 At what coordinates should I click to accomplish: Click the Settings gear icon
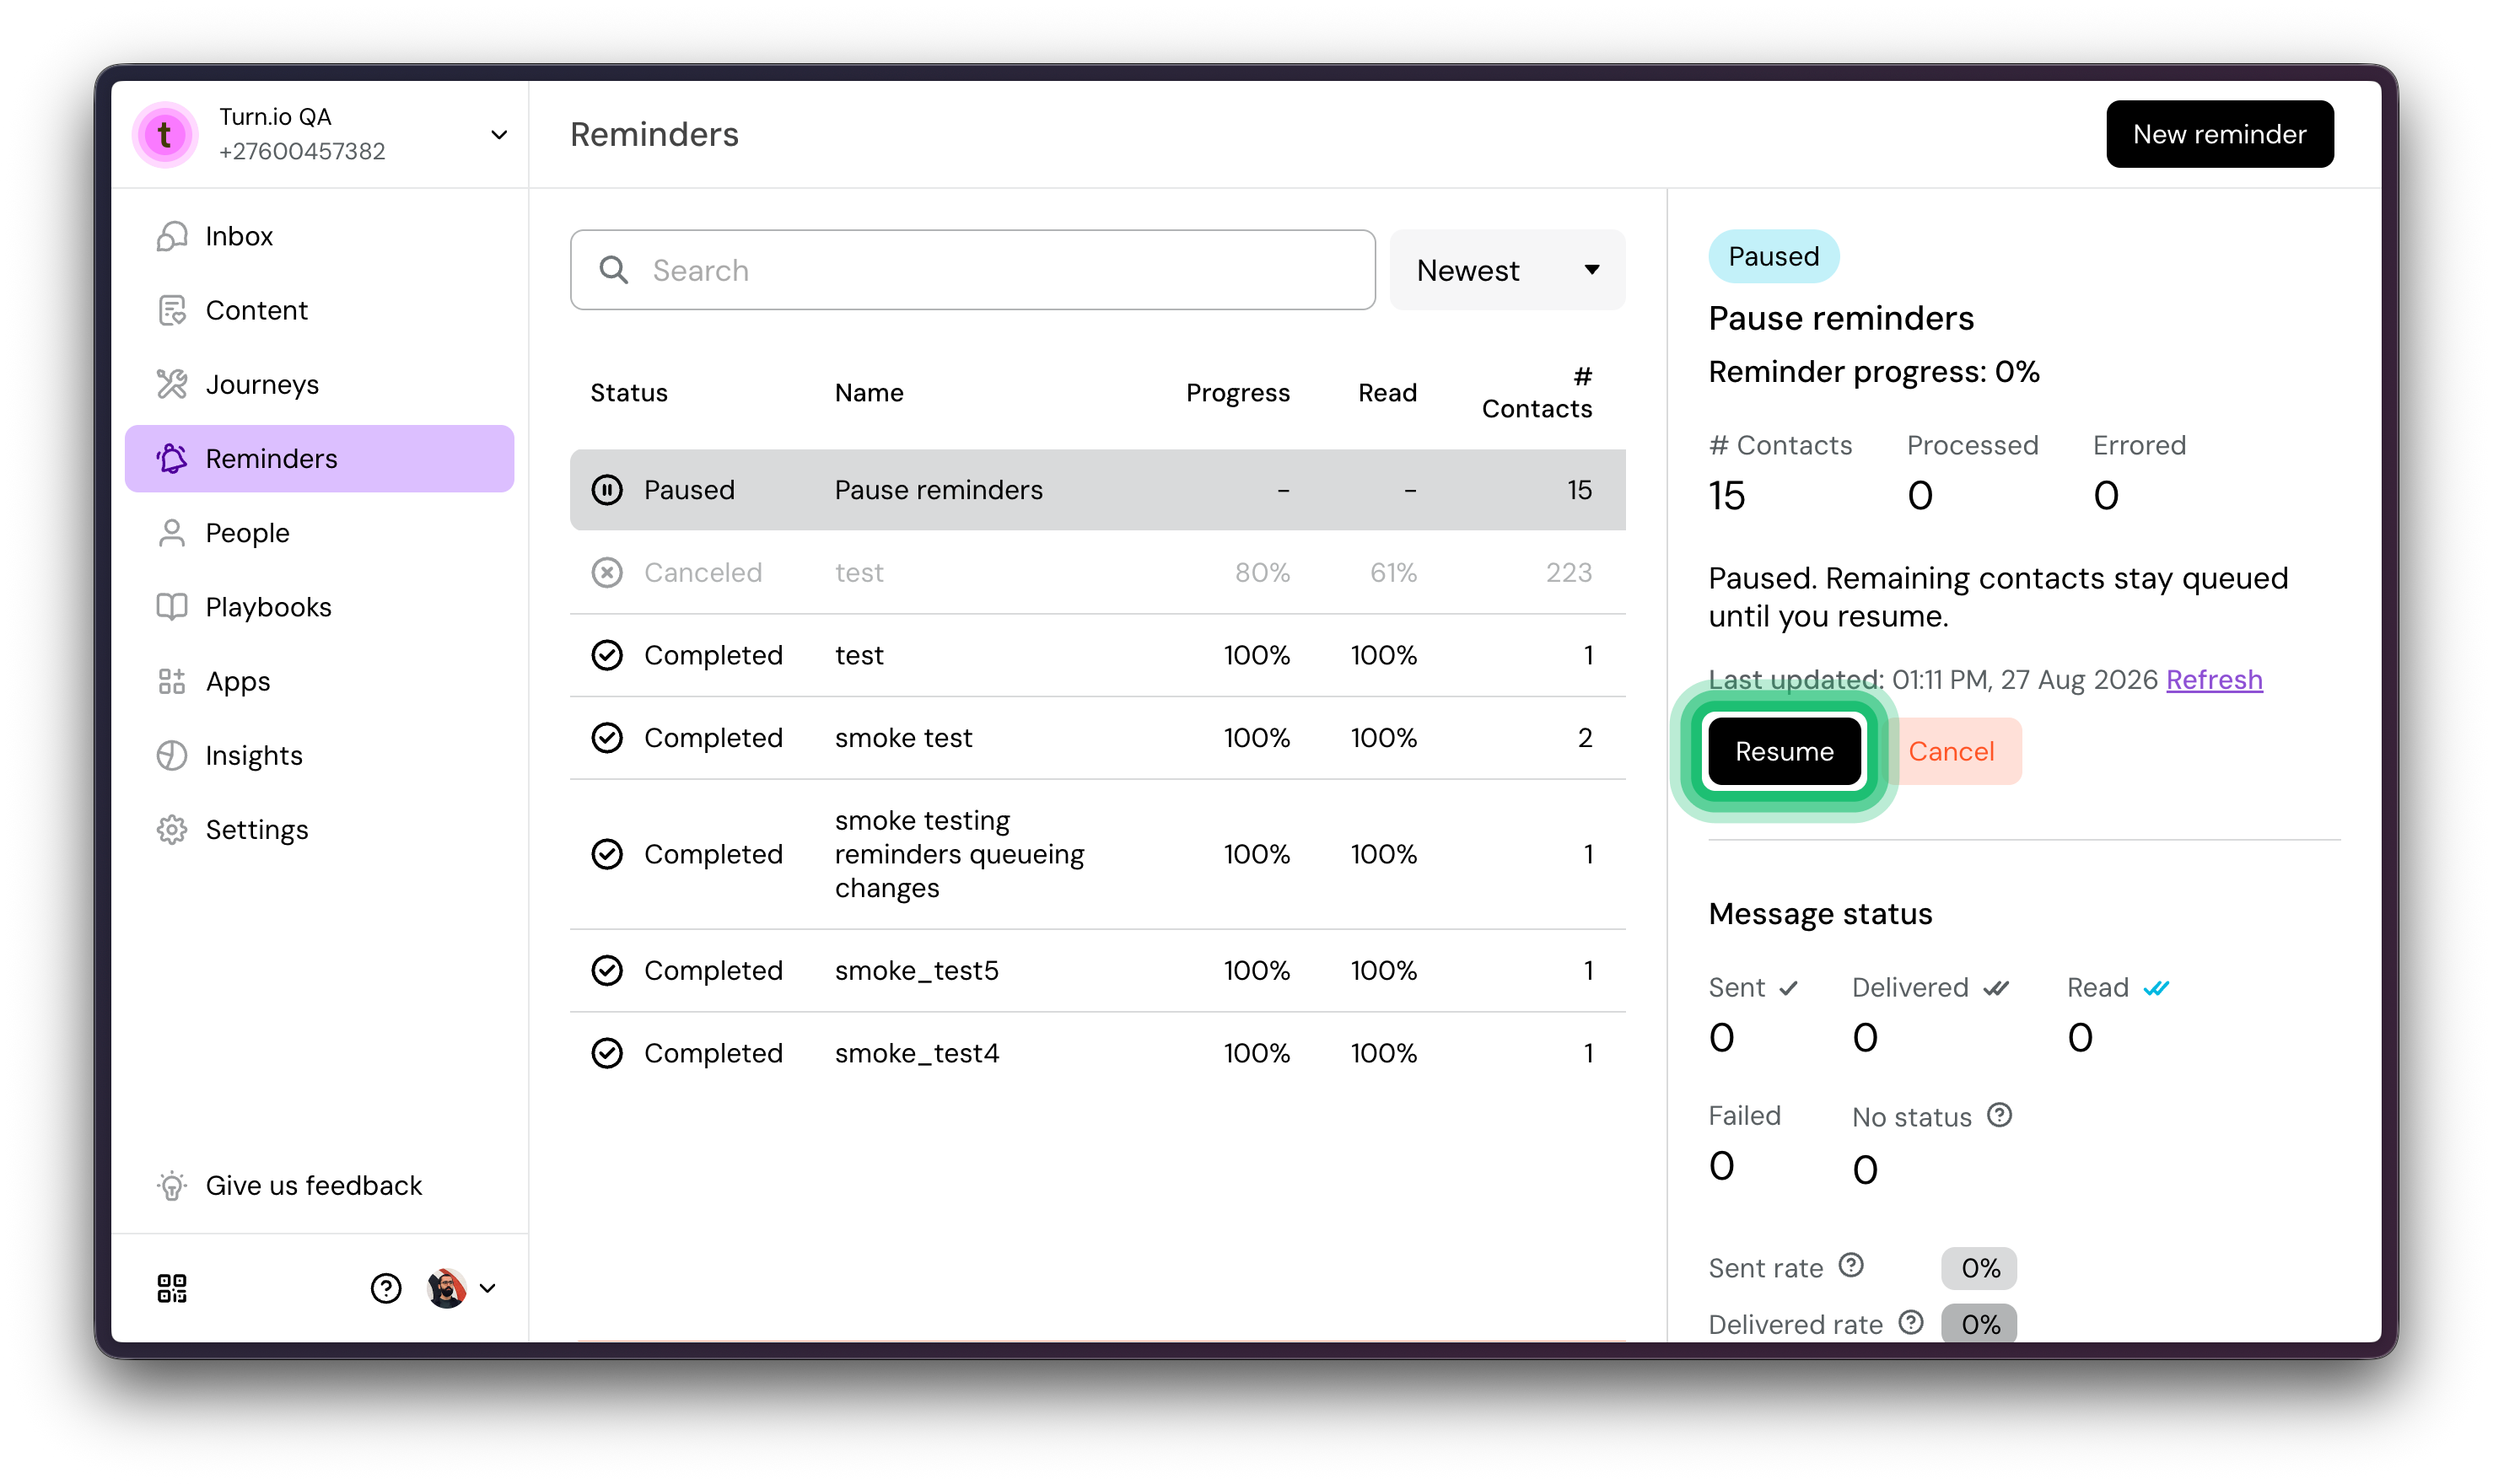[x=172, y=830]
